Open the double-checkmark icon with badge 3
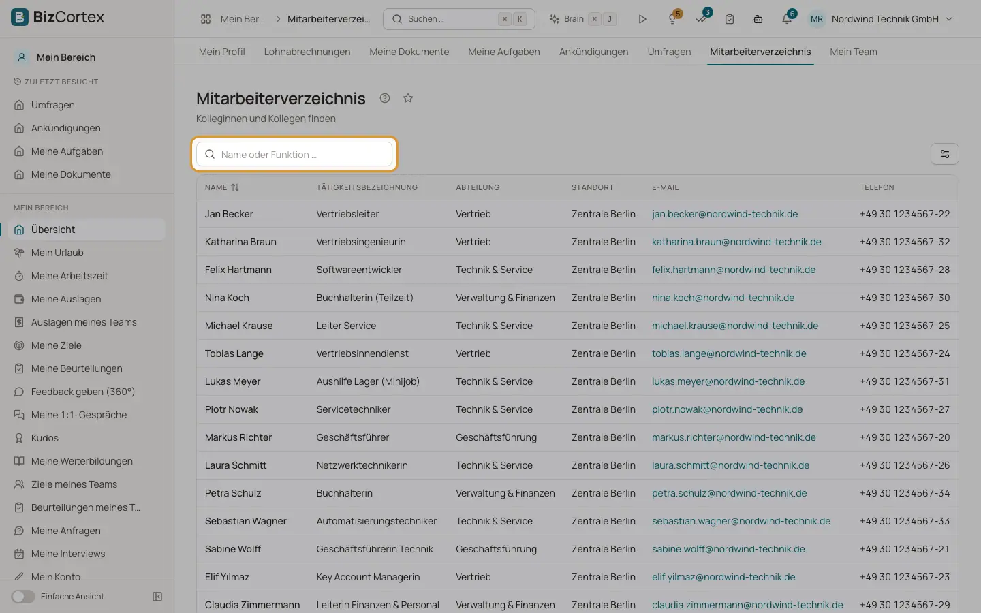 (x=702, y=18)
